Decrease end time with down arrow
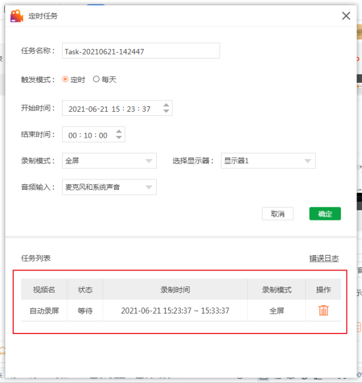The height and width of the screenshot is (383, 362). tap(119, 137)
